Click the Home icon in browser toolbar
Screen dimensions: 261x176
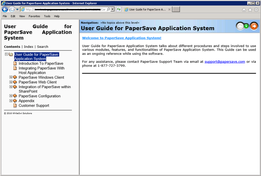[x=244, y=10]
